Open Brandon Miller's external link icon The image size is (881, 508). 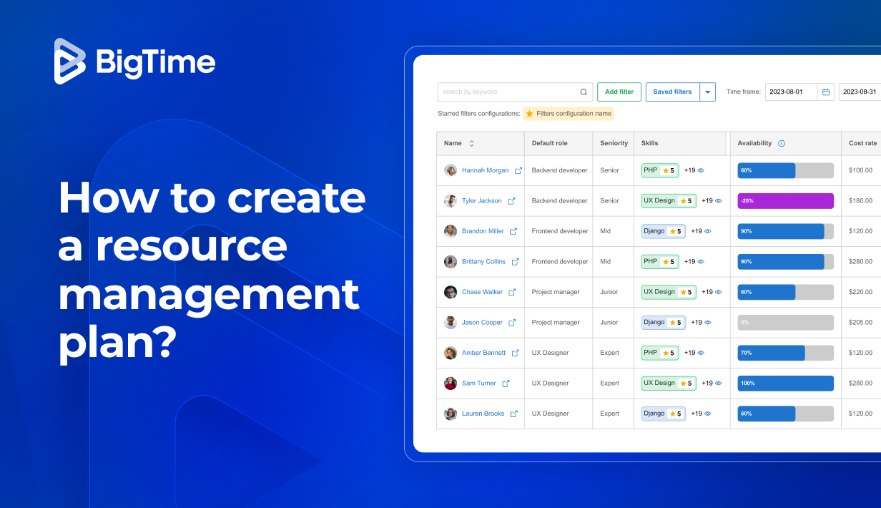513,231
